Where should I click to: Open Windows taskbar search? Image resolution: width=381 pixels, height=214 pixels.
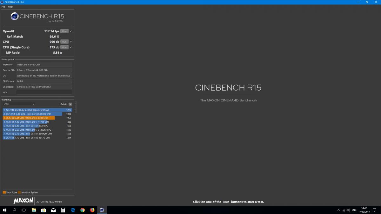(x=14, y=210)
